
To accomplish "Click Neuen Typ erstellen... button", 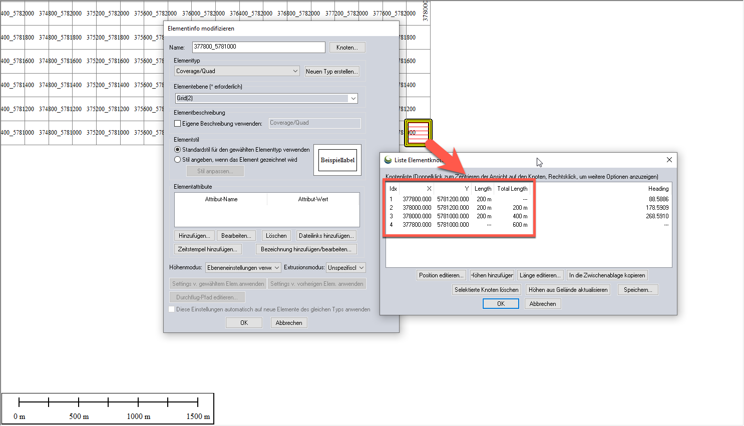I will click(x=332, y=72).
